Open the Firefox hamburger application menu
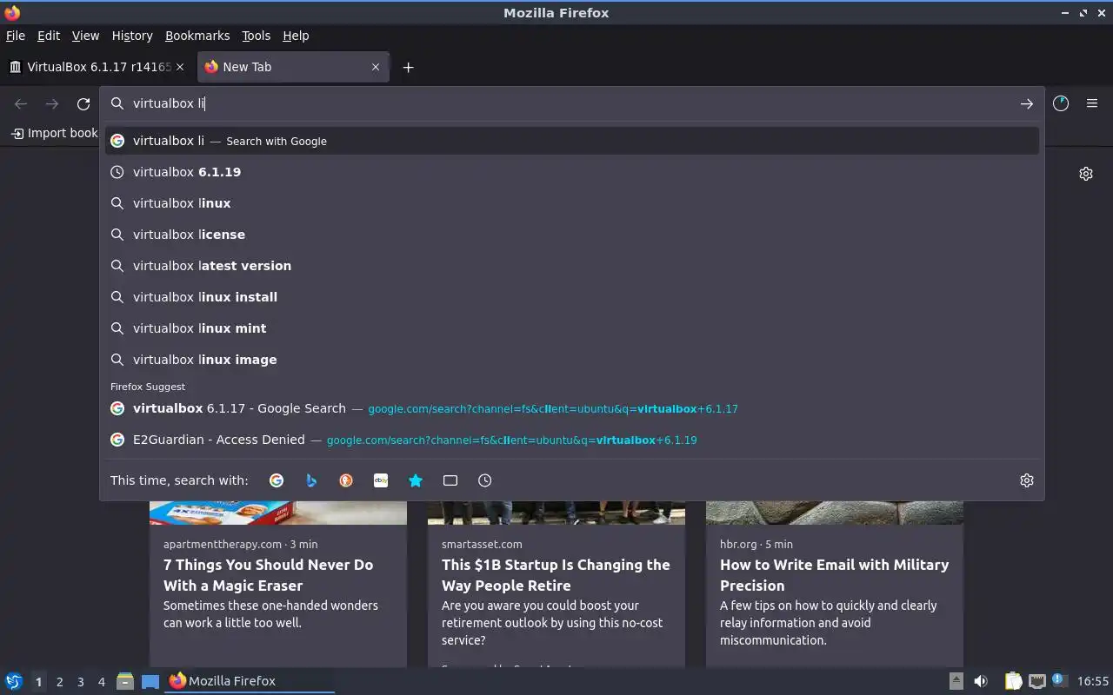This screenshot has height=695, width=1113. point(1092,103)
